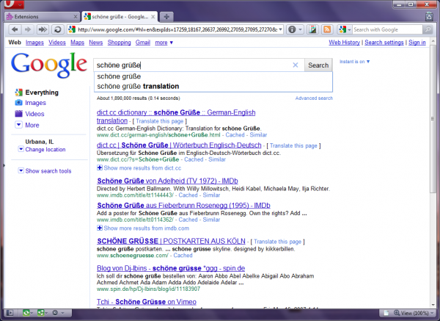This screenshot has height=321, width=440.
Task: Toggle the Opera panels sidebar icon in status bar
Action: pyautogui.click(x=10, y=313)
